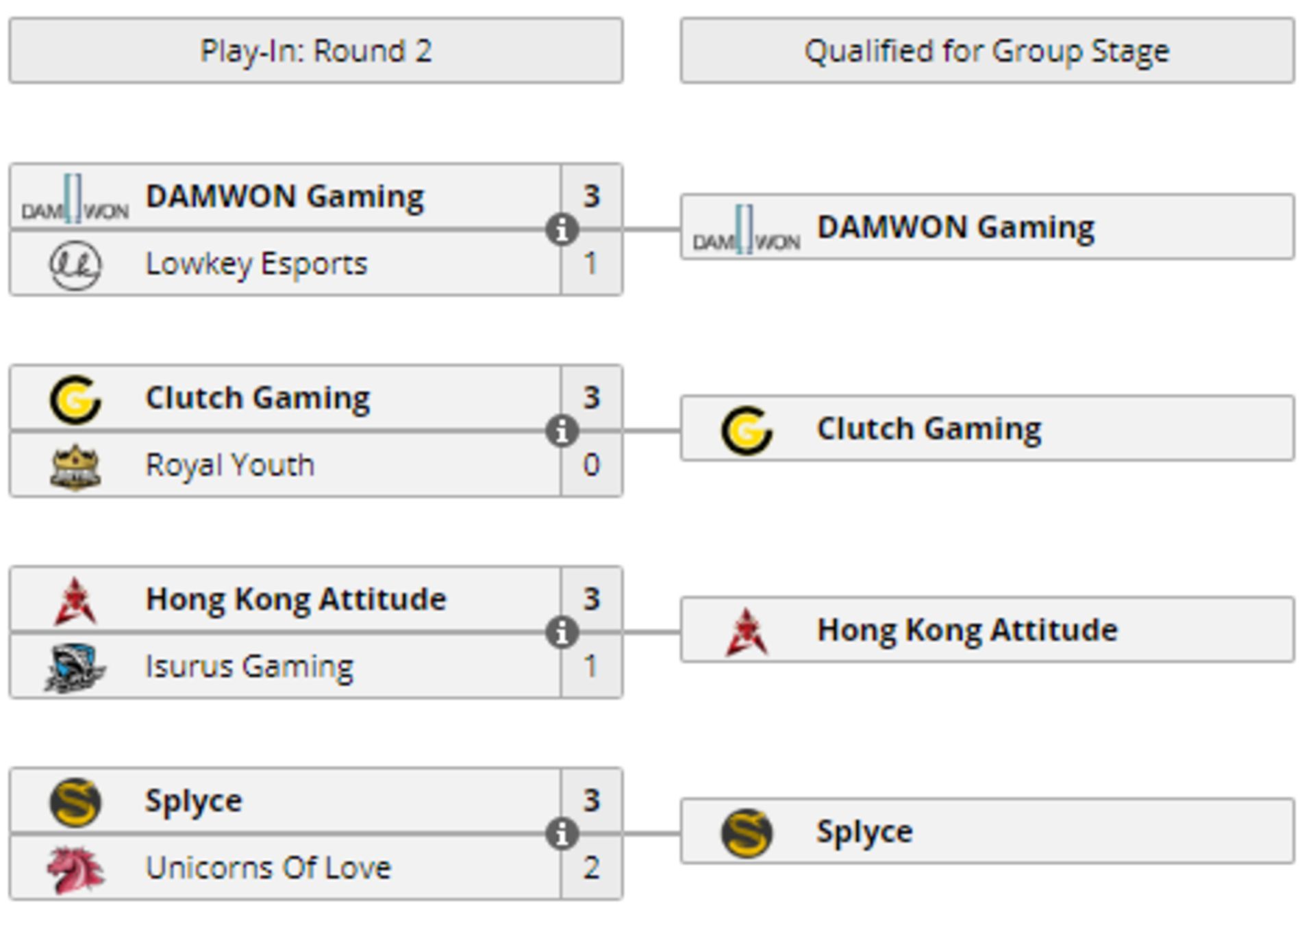Viewport: 1315px width, 940px height.
Task: Click DAMWON logo in qualified column
Action: (x=747, y=229)
